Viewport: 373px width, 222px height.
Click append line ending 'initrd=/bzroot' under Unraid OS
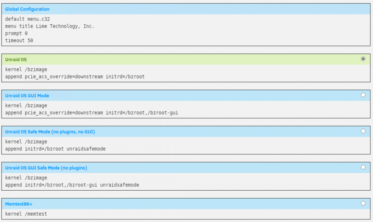pyautogui.click(x=75, y=77)
